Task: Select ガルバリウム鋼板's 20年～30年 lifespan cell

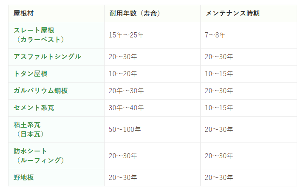Action: [x=126, y=91]
